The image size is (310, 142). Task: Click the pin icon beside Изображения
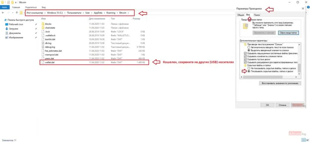tap(36, 37)
